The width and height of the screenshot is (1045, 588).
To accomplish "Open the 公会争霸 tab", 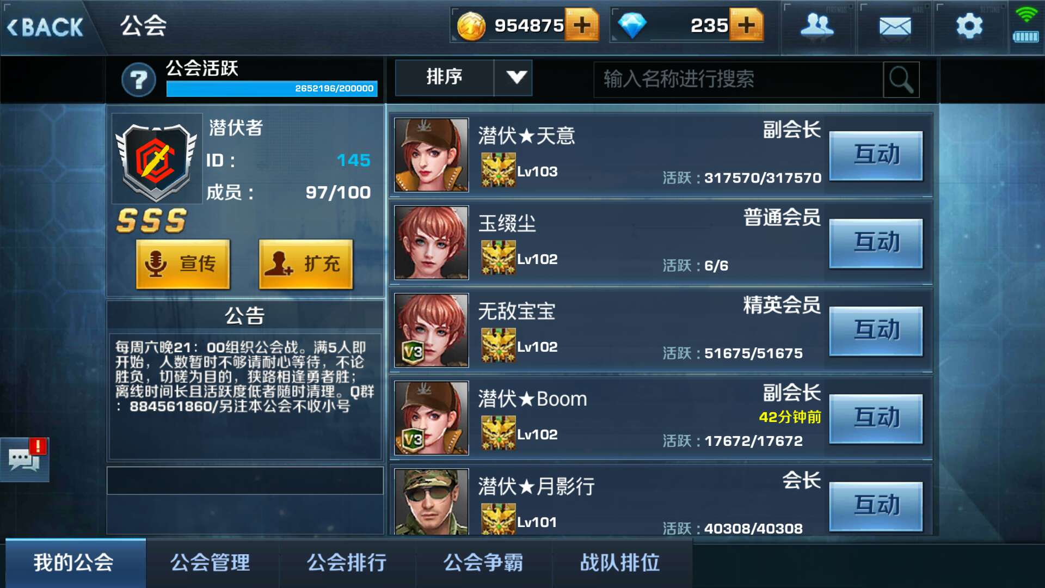I will [x=483, y=562].
